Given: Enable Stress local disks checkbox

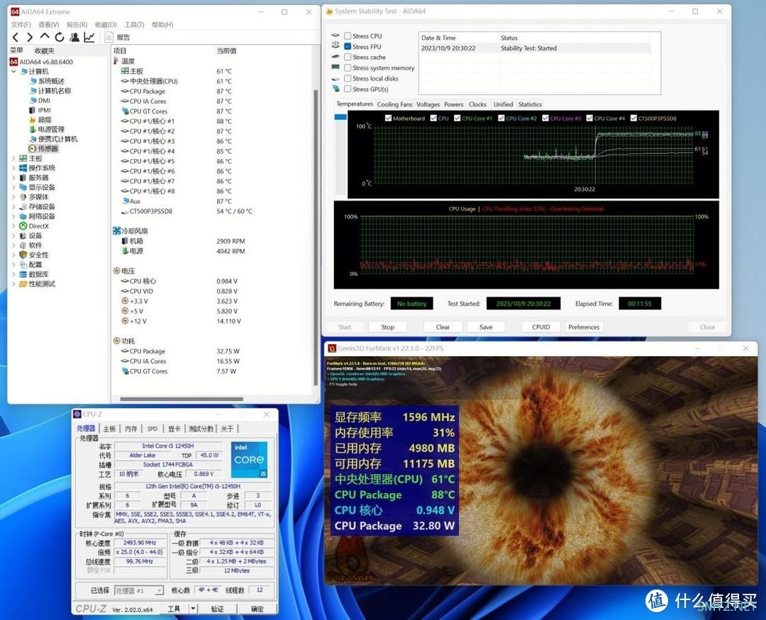Looking at the screenshot, I should click(x=348, y=78).
